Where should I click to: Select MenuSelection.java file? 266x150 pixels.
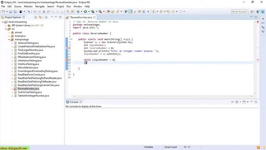(x=28, y=67)
